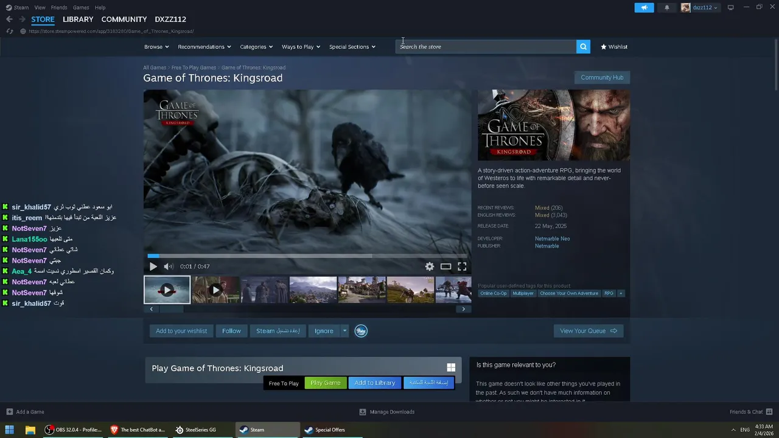Reload the store page

tap(10, 31)
